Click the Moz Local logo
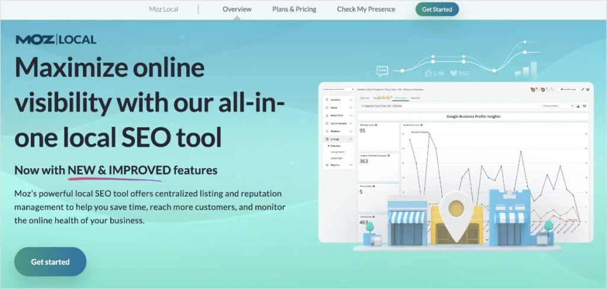 tap(56, 40)
